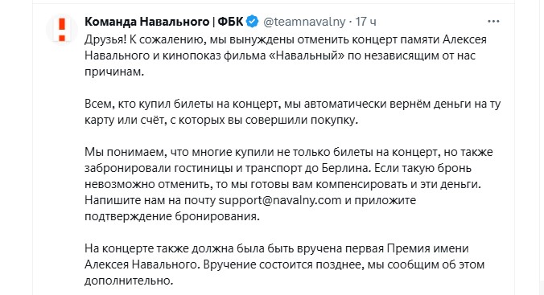Screen dimensions: 544x295
Task: Click the line starting Мы понимаем, что многие
Action: (x=289, y=152)
